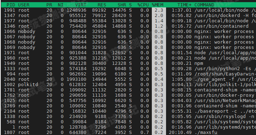The width and height of the screenshot is (256, 135).
Task: Click TIME+ value 0:55.31
Action: (x=182, y=111)
